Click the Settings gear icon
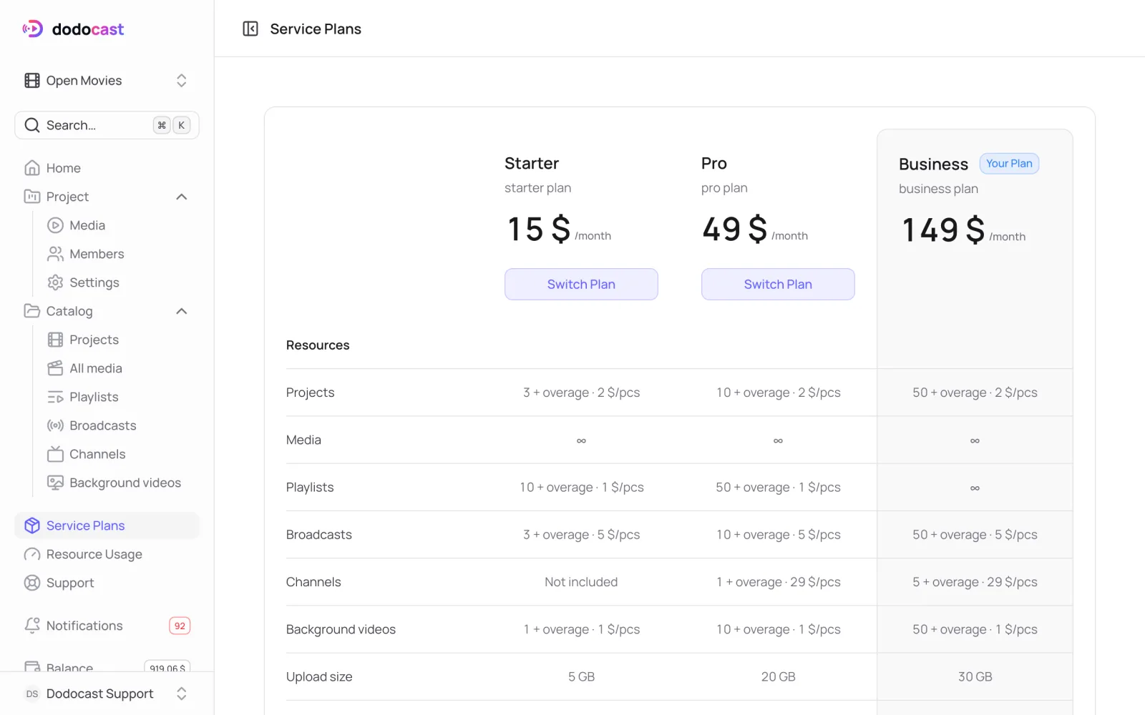This screenshot has height=715, width=1145. [55, 282]
